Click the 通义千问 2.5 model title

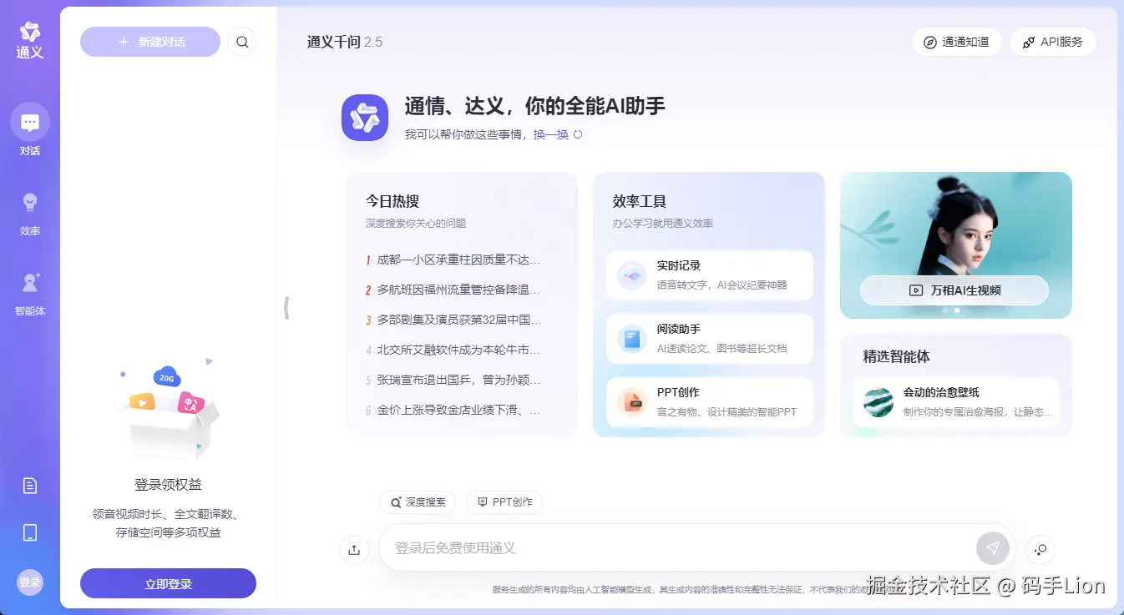[345, 42]
